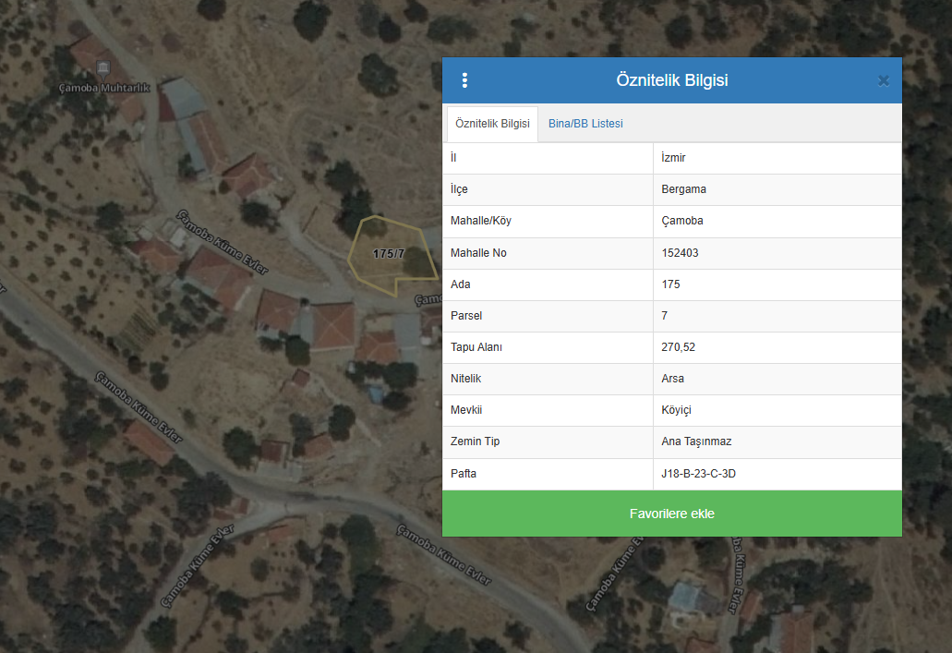Click the Parsel value 7 cell
Screen dimensions: 952x653
(665, 316)
